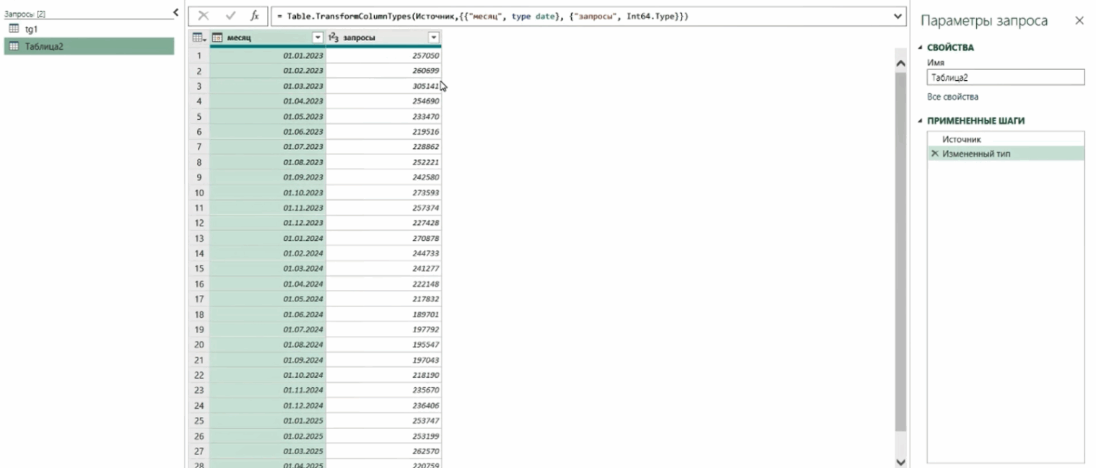
Task: Collapse the queries pane with chevron
Action: [176, 13]
